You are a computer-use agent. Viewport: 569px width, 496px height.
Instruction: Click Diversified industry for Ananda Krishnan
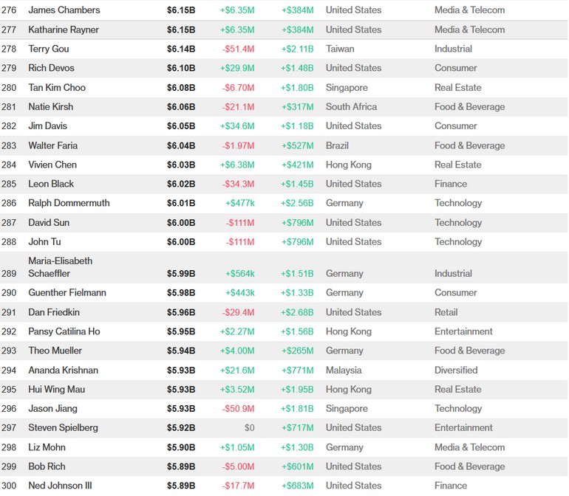pyautogui.click(x=456, y=370)
